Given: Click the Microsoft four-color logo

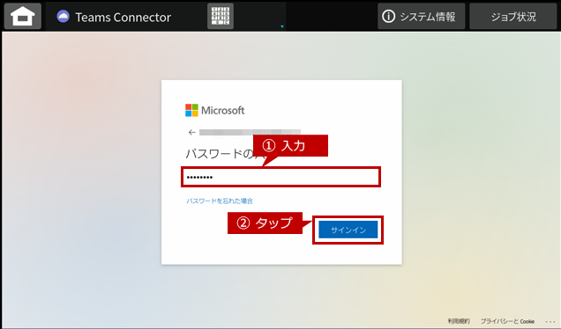Looking at the screenshot, I should [191, 110].
